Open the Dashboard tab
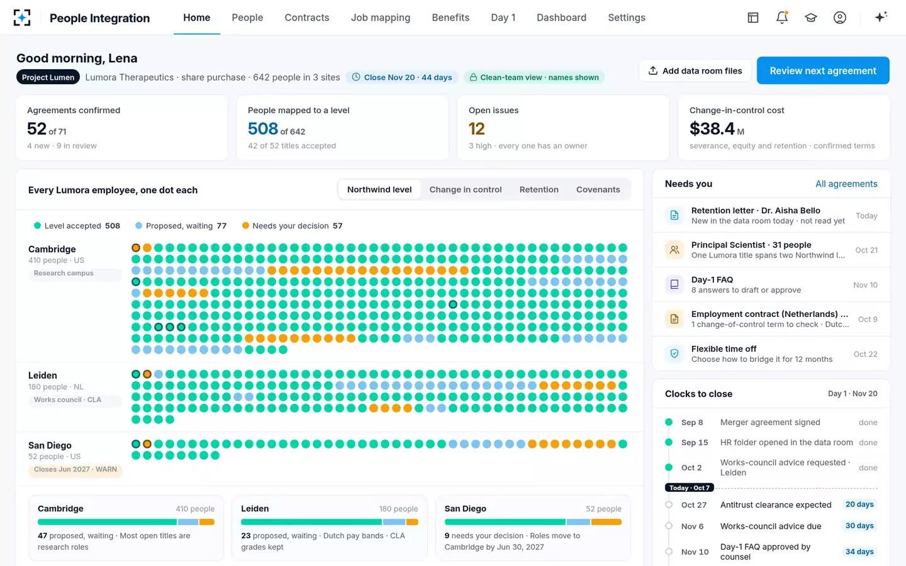 coord(561,18)
